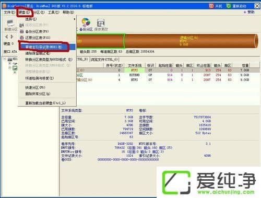Collapse the extended partition tree node

(9, 68)
